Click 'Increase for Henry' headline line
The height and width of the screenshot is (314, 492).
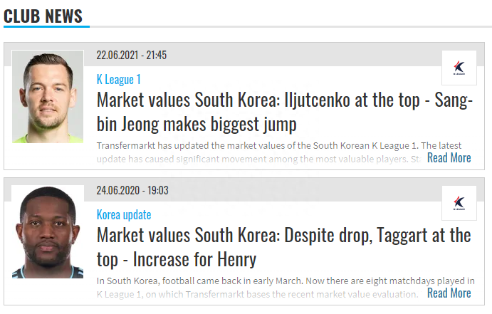coord(177,260)
